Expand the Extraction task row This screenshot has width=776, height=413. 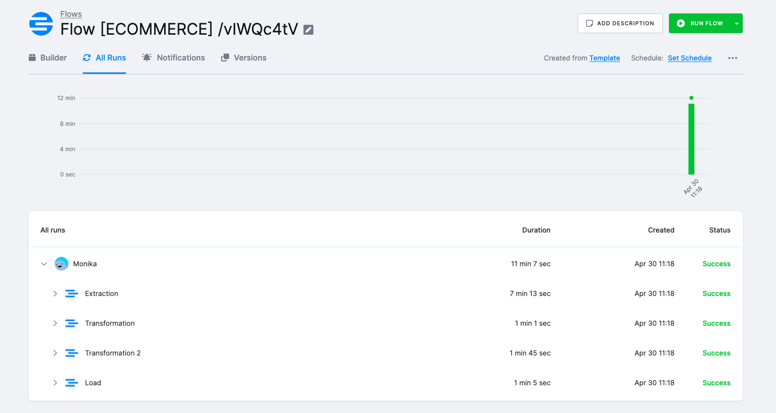pyautogui.click(x=55, y=293)
